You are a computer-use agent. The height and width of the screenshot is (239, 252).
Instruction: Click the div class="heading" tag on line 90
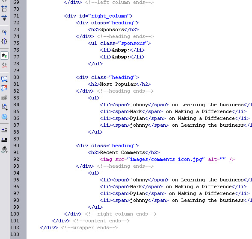[x=107, y=146]
